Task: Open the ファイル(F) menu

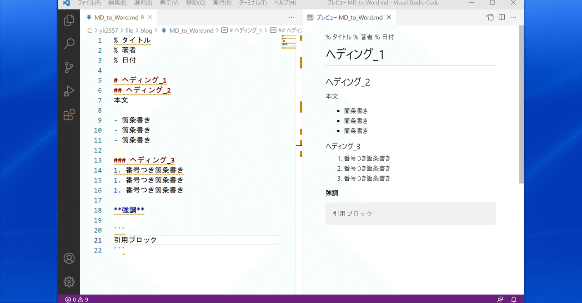Action: tap(89, 3)
